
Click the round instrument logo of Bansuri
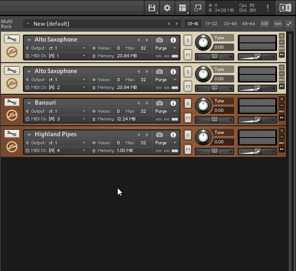click(x=12, y=115)
